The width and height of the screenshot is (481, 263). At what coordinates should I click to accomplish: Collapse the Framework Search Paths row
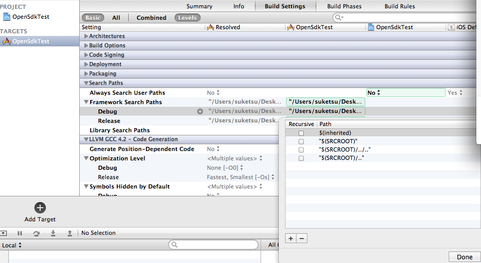tap(86, 102)
